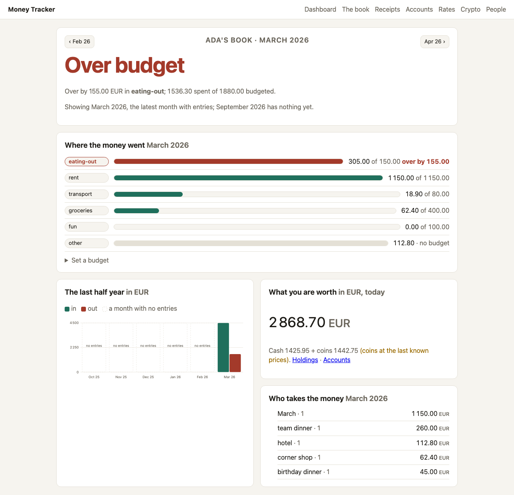Select the other category tag
Viewport: 514px width, 495px height.
87,243
